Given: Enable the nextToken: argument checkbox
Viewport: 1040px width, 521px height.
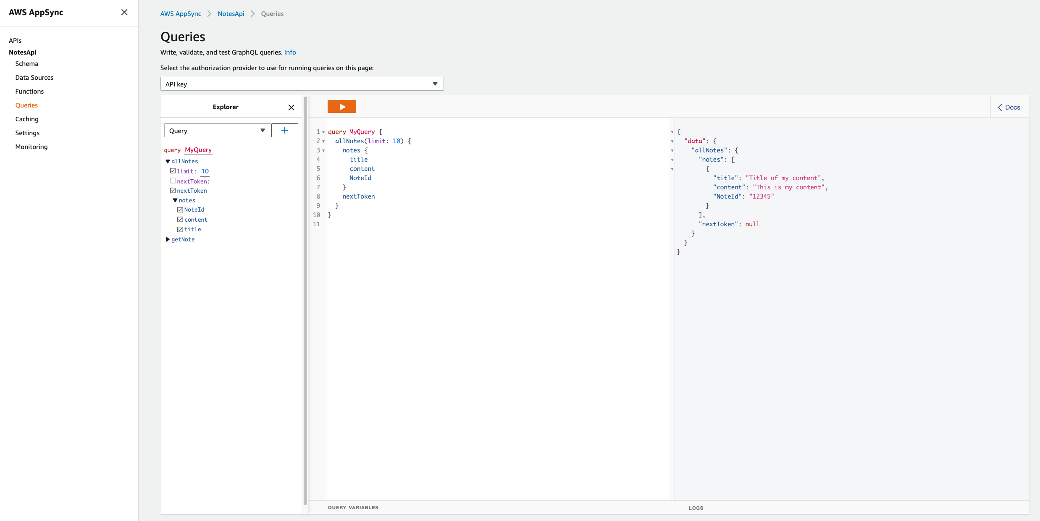Looking at the screenshot, I should tap(173, 181).
